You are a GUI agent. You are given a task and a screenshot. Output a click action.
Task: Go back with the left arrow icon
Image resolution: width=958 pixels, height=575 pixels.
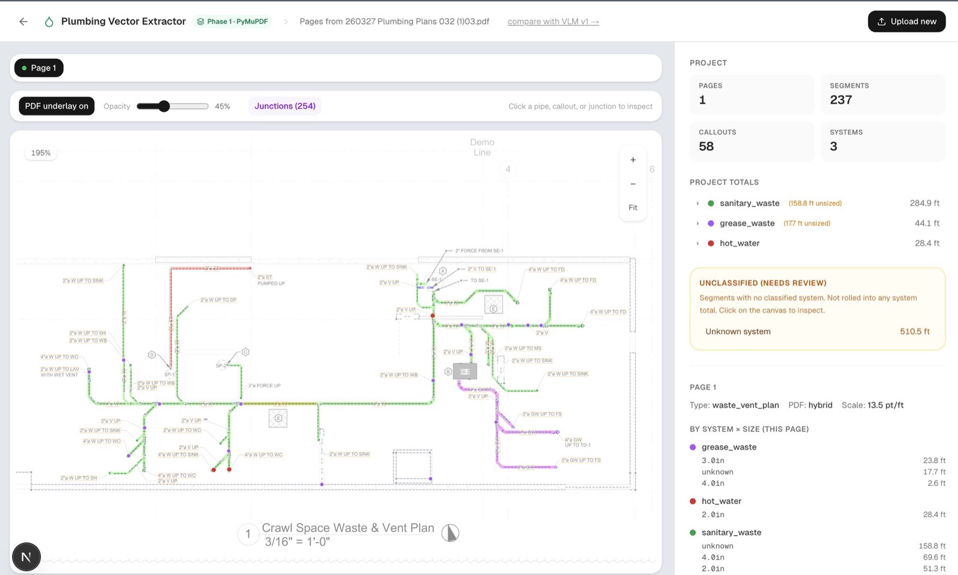23,22
